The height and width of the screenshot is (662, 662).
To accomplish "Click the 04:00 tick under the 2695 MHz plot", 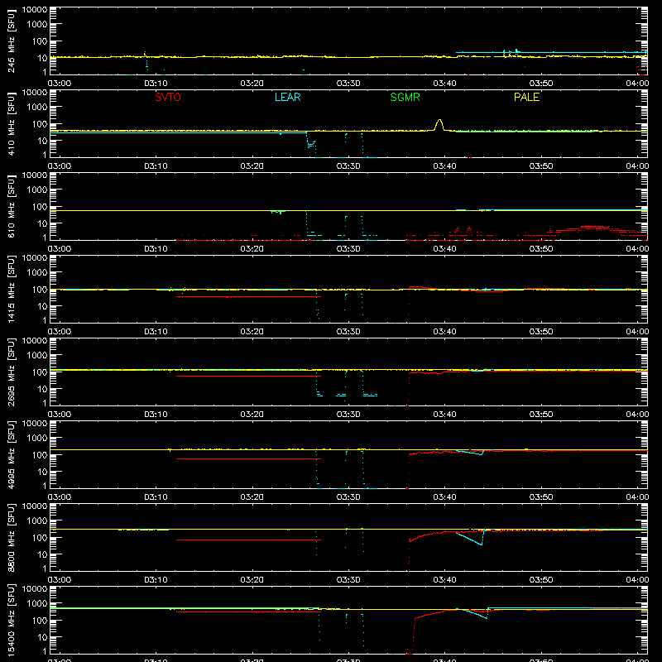I will (x=637, y=415).
